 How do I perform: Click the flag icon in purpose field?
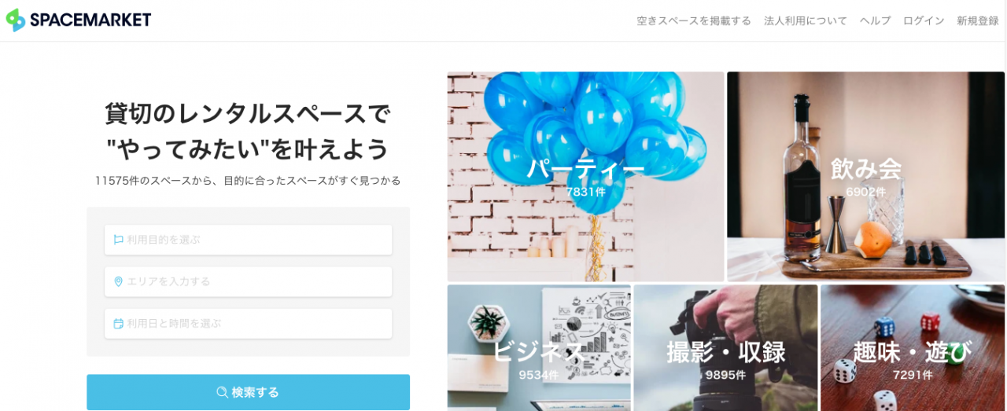118,240
